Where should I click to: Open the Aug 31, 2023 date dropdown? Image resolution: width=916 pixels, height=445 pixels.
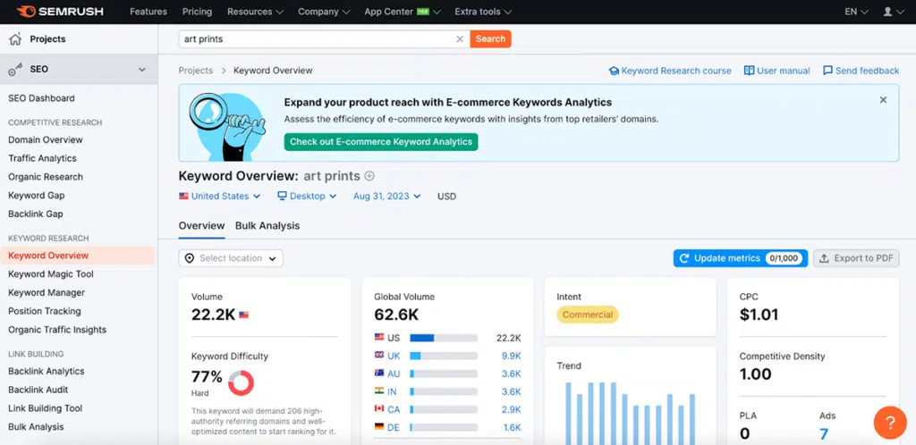pos(386,196)
